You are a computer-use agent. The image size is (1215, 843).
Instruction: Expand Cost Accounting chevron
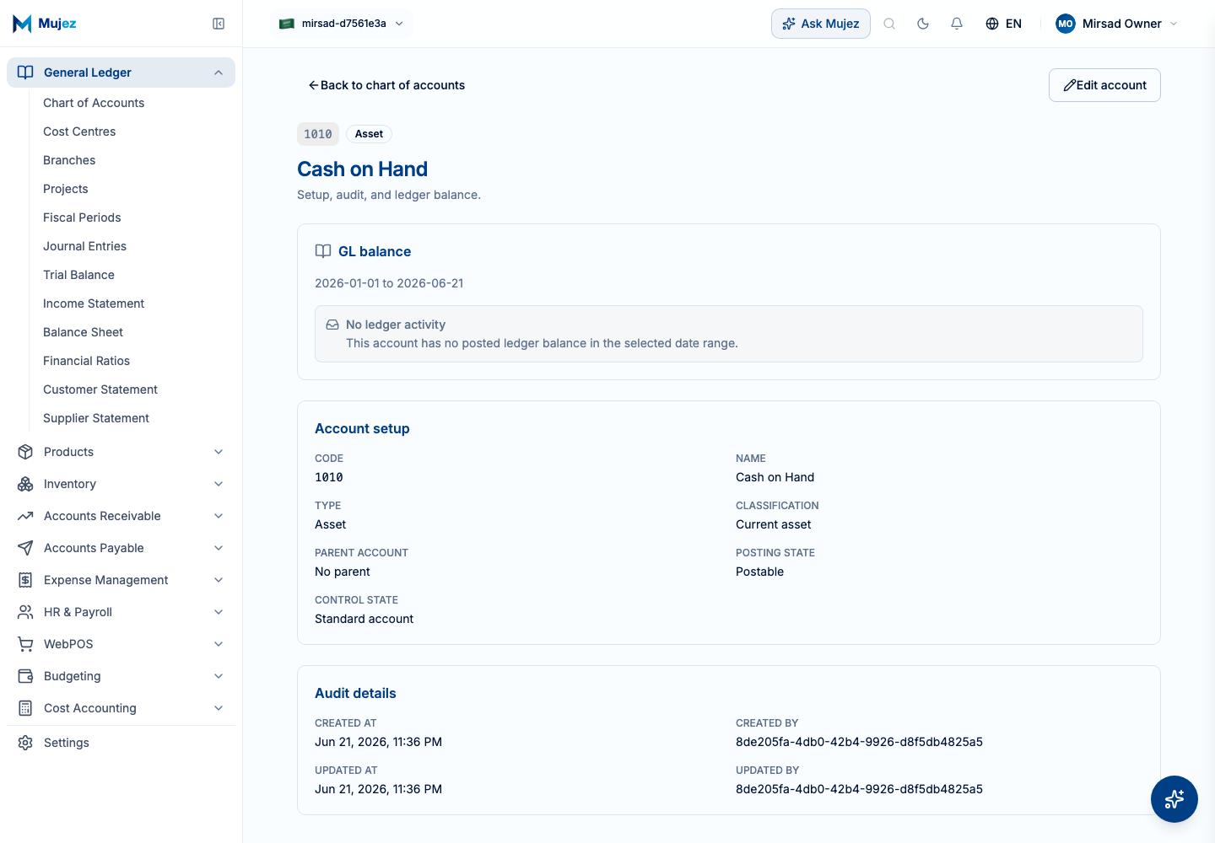point(219,708)
